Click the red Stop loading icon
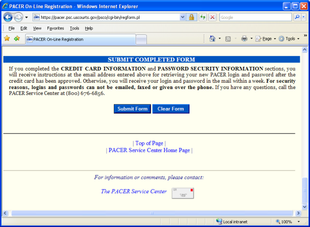The height and width of the screenshot is (227, 310). click(212, 17)
